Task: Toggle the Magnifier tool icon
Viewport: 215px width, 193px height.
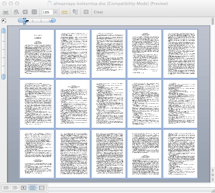Action: pos(16,12)
